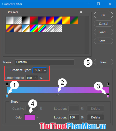Select the blue-yellow-blue gradient preset
The width and height of the screenshot is (116, 131).
pyautogui.click(x=58, y=20)
